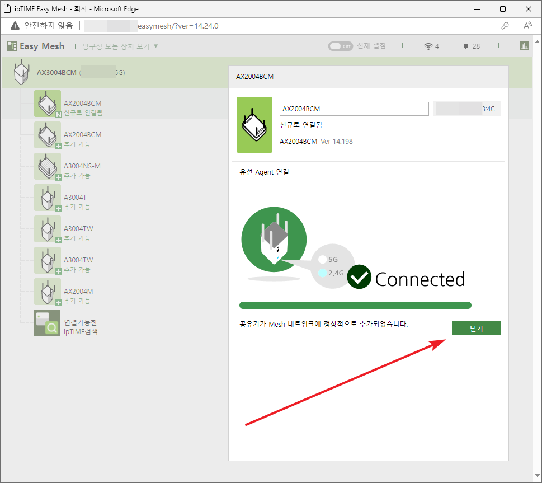Click the not-secure warning icon
This screenshot has height=483, width=542.
pos(15,26)
